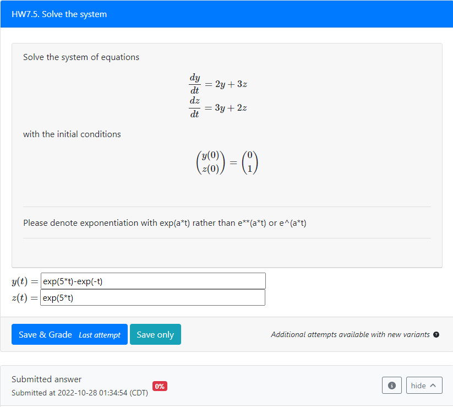Click the submission timestamp text
Viewport: 453px width, 407px height.
[79, 393]
